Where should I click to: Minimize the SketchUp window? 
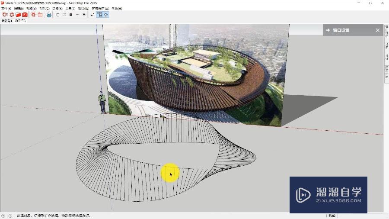pyautogui.click(x=359, y=3)
